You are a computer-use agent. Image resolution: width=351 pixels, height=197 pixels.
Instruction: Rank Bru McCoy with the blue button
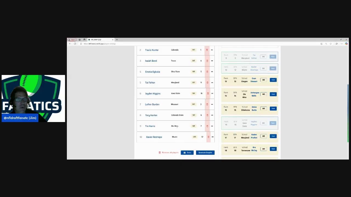[x=273, y=149]
